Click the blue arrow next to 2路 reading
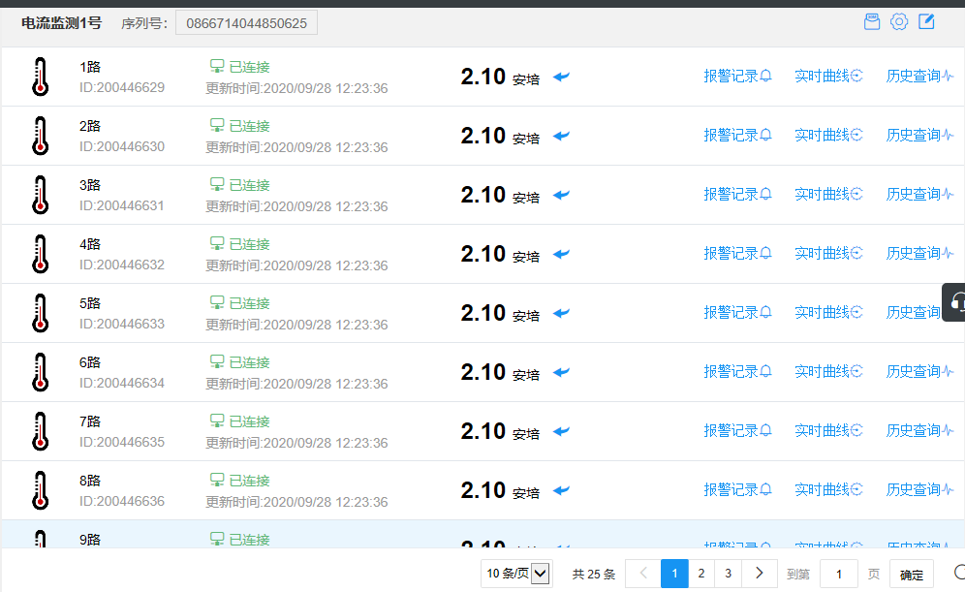965x592 pixels. 561,136
